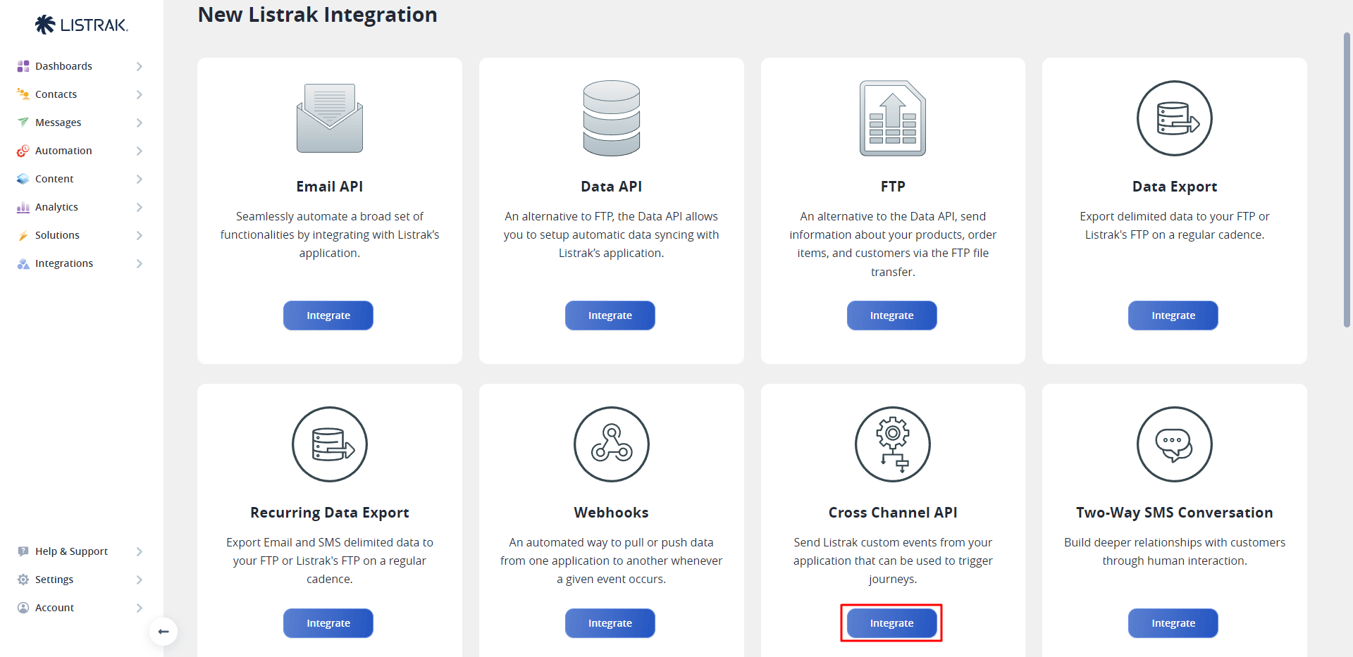Open the Contacts menu item
The width and height of the screenshot is (1353, 657).
coord(56,94)
